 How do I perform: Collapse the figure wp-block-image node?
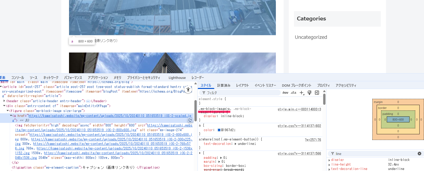[7, 111]
